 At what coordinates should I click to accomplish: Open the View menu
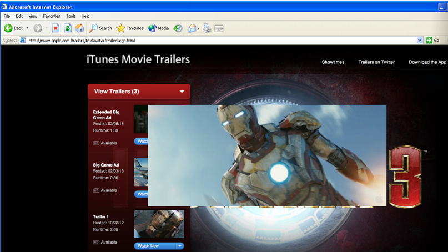click(33, 16)
